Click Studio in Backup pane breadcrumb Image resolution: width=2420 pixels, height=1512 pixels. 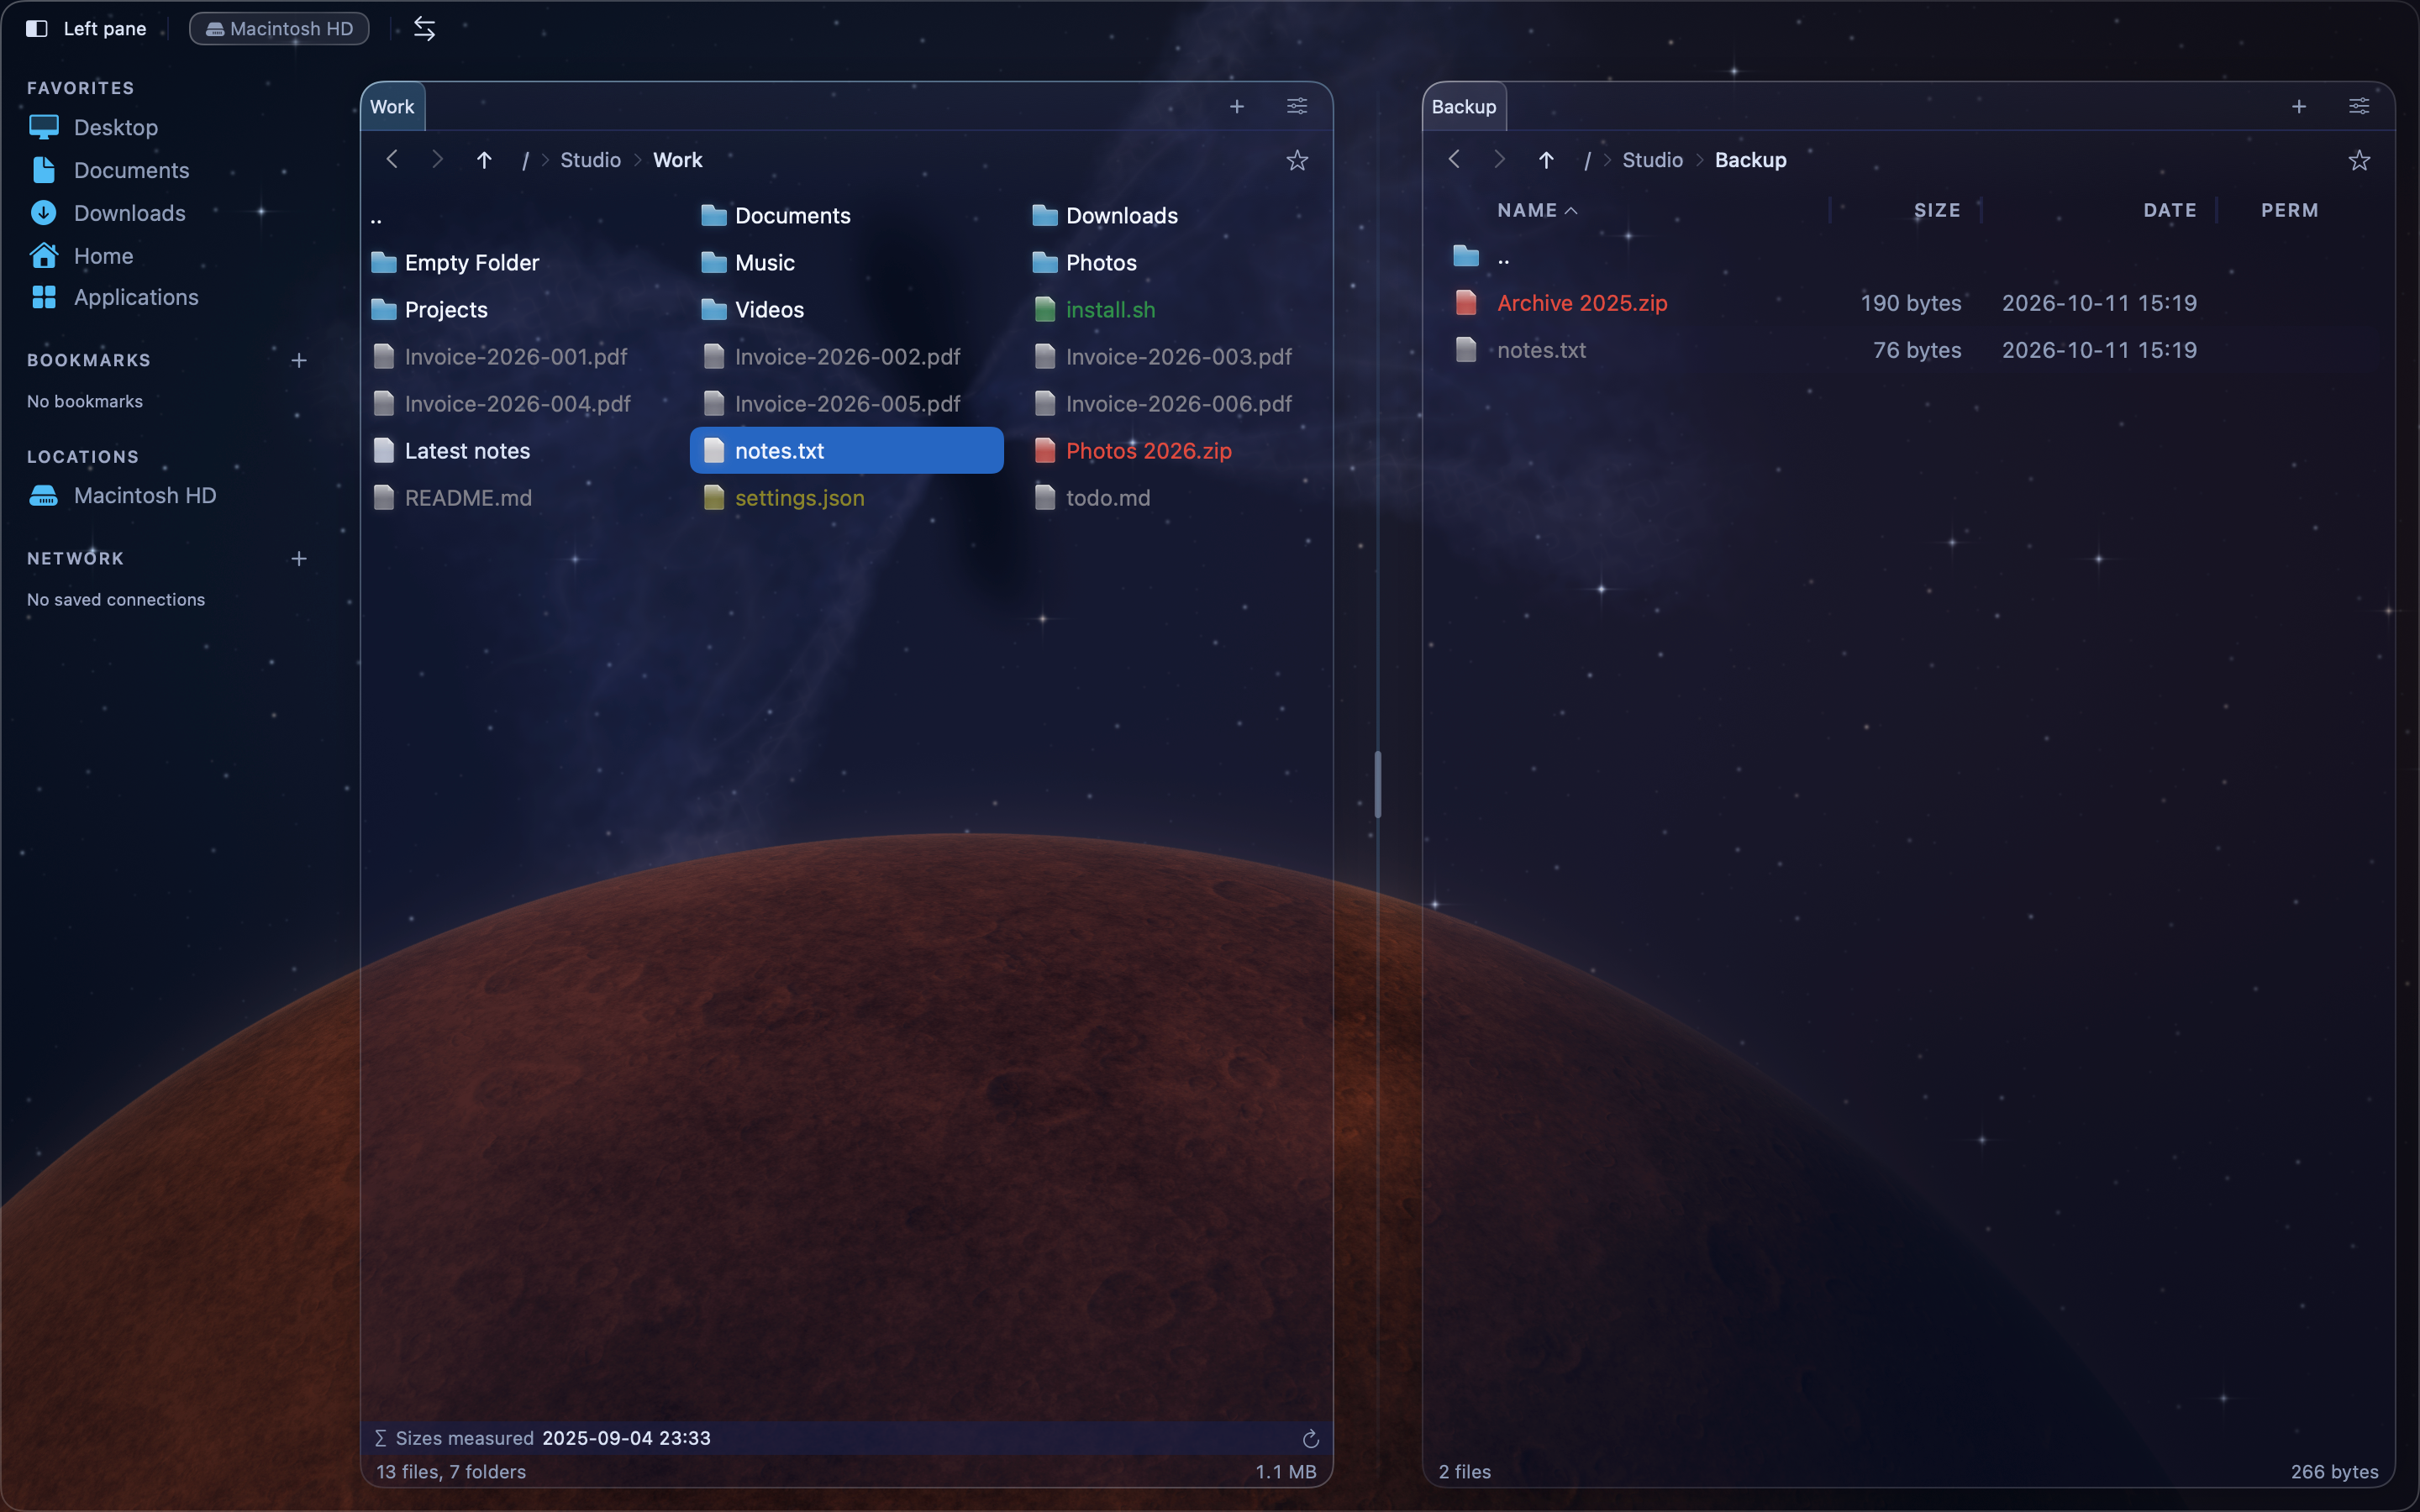point(1652,160)
